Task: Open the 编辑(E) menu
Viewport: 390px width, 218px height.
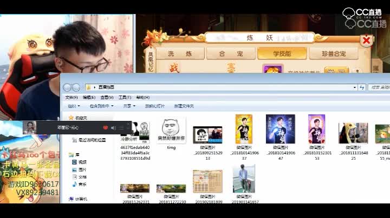Action: tap(89, 97)
